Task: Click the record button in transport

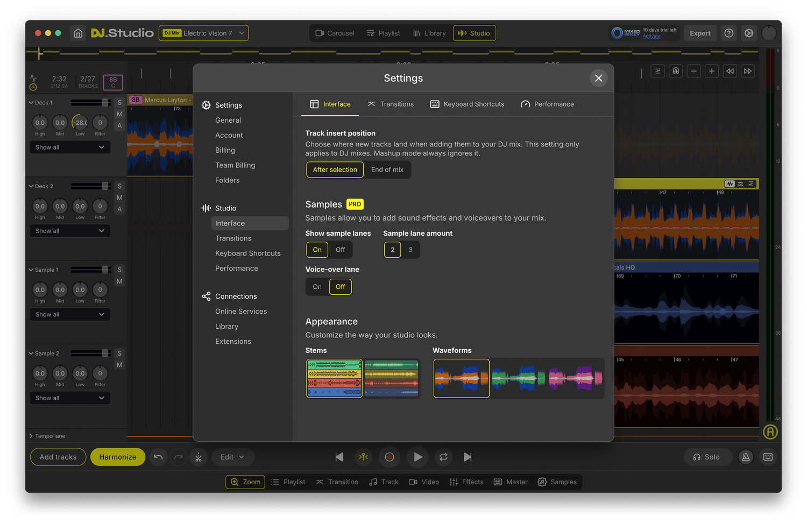Action: [390, 457]
